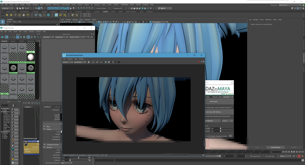Screen dimensions: 305x165
Task: Click the Load Attributes button
Action: click(x=275, y=147)
